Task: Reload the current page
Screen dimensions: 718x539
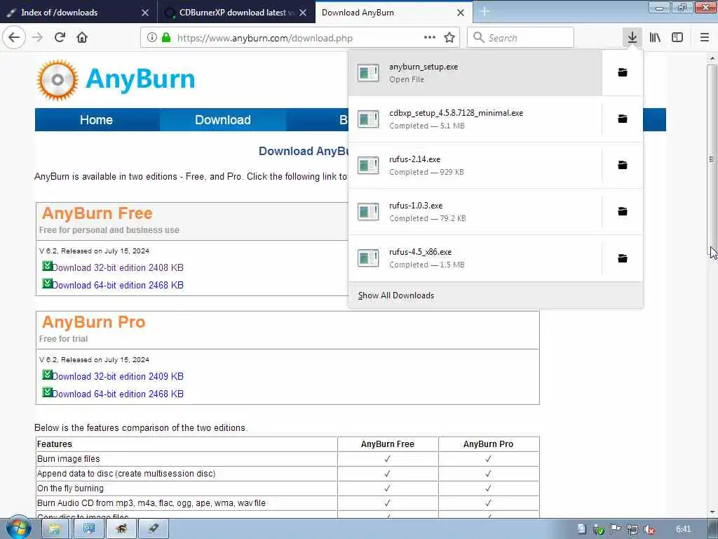Action: (60, 38)
